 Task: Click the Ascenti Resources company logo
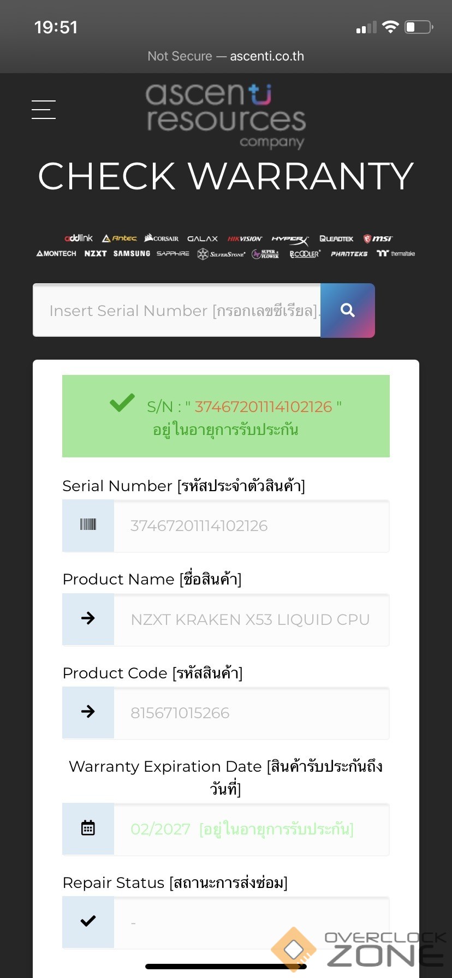(x=226, y=115)
